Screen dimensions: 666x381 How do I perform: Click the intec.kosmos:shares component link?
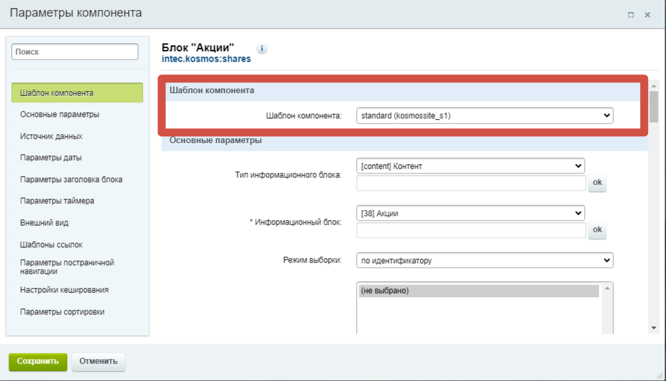point(206,59)
